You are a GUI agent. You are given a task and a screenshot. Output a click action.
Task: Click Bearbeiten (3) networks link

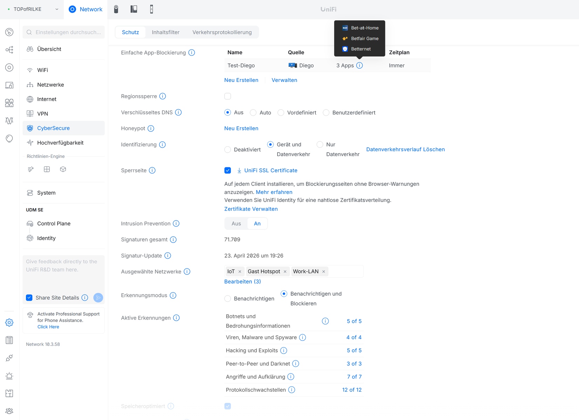pyautogui.click(x=243, y=281)
